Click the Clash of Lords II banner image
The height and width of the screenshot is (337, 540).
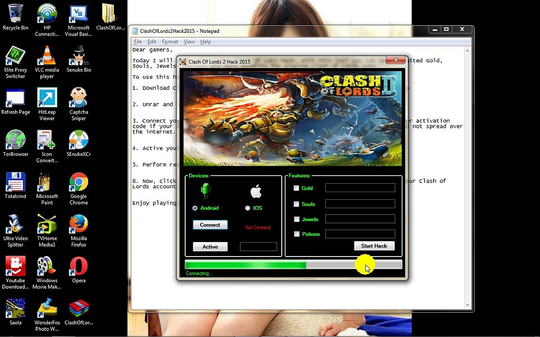pos(292,118)
